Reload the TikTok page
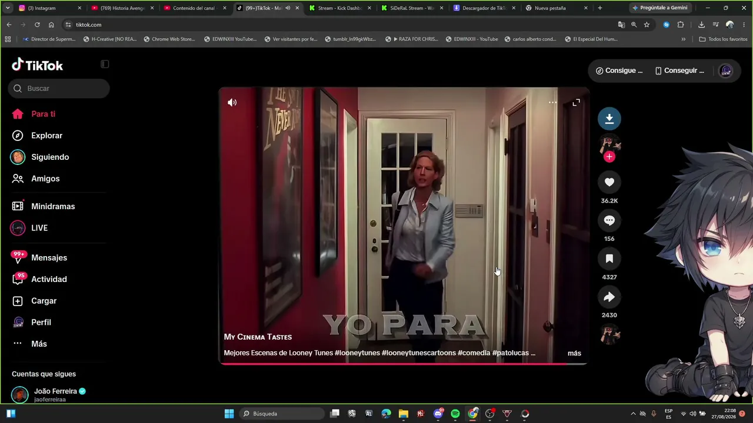 37,25
